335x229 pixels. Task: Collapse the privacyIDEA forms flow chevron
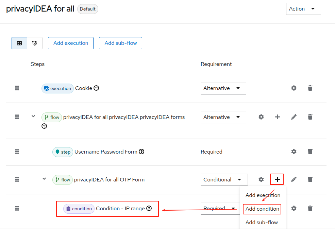(33, 116)
